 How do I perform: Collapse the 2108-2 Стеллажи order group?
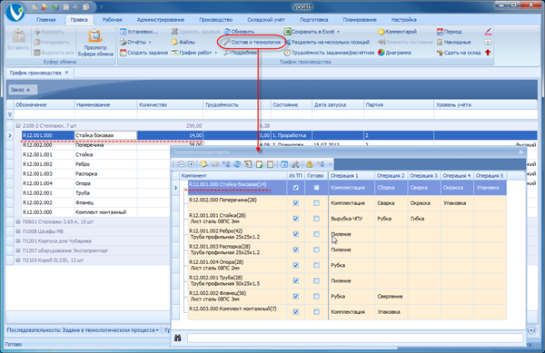[18, 125]
